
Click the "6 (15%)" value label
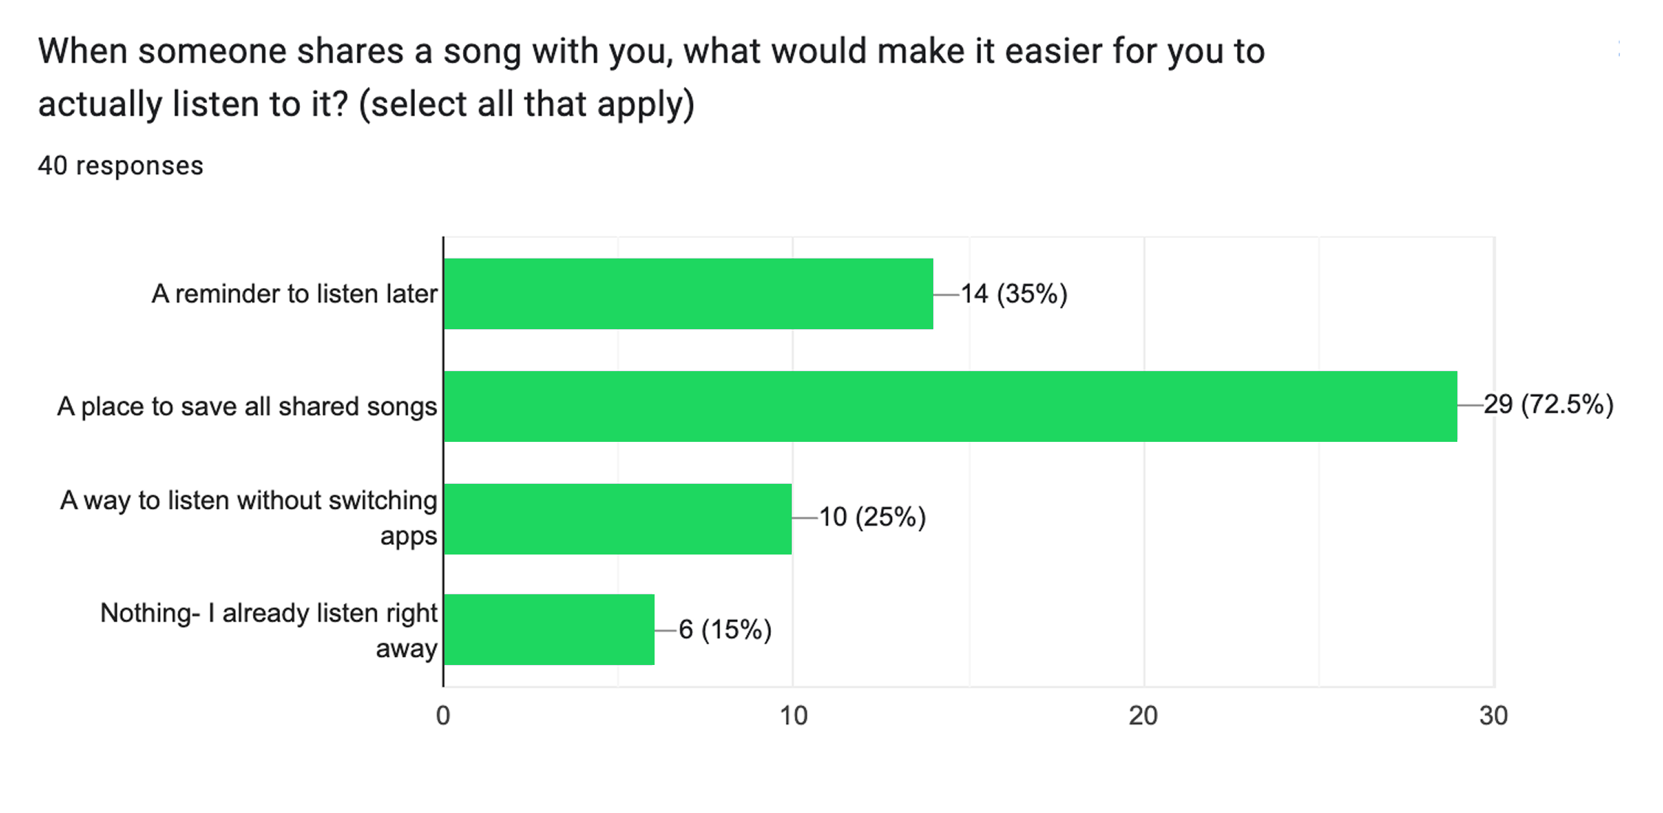725,630
